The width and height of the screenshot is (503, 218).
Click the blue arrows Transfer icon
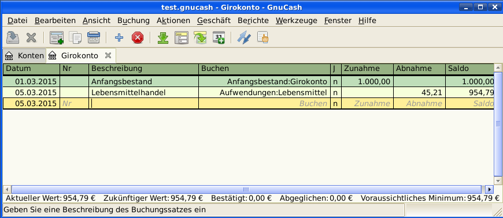tap(244, 37)
